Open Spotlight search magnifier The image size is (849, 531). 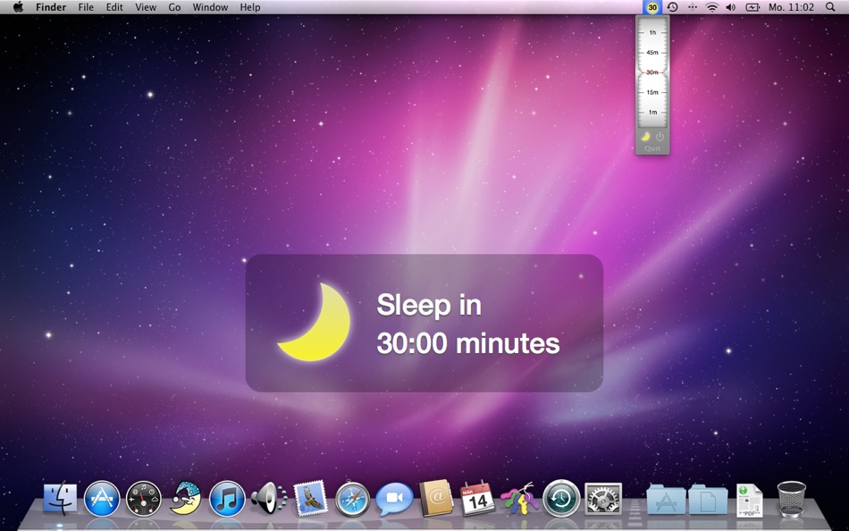click(830, 7)
